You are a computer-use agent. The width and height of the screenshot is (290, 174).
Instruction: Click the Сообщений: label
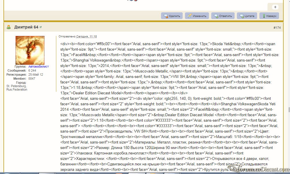click(x=17, y=70)
